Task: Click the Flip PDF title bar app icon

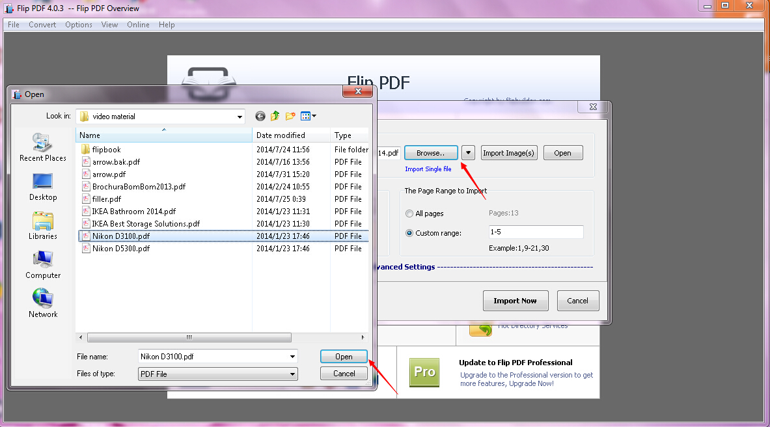Action: [x=9, y=8]
